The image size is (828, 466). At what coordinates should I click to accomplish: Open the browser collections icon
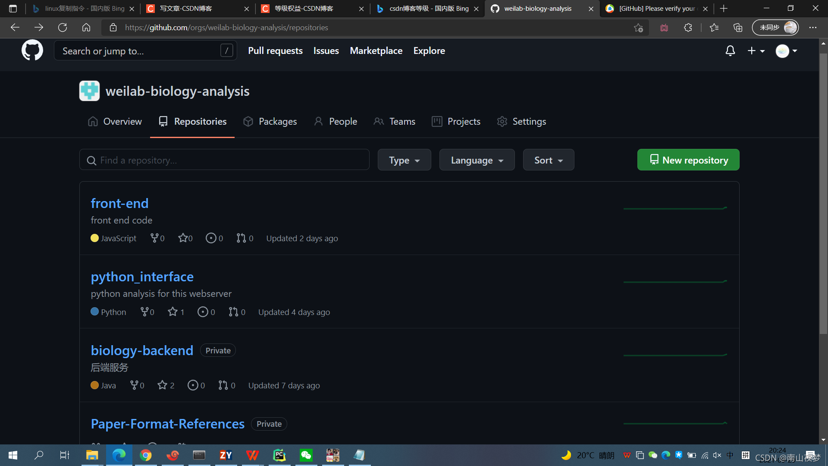(x=738, y=28)
